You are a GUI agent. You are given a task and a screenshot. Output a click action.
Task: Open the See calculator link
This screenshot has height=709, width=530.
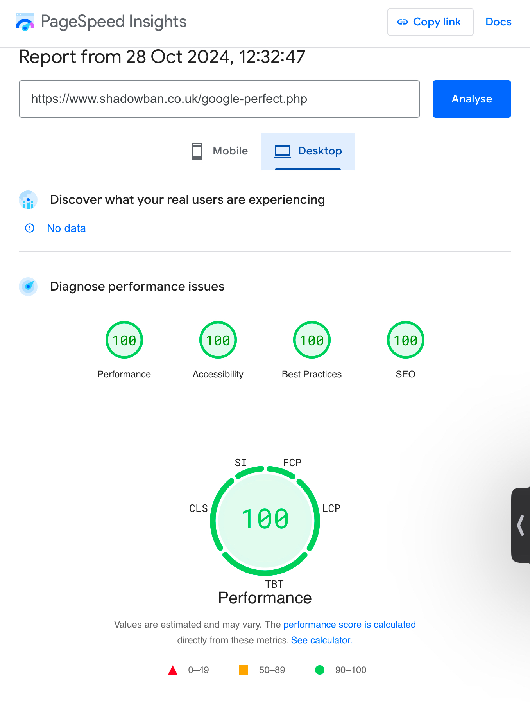(x=321, y=640)
